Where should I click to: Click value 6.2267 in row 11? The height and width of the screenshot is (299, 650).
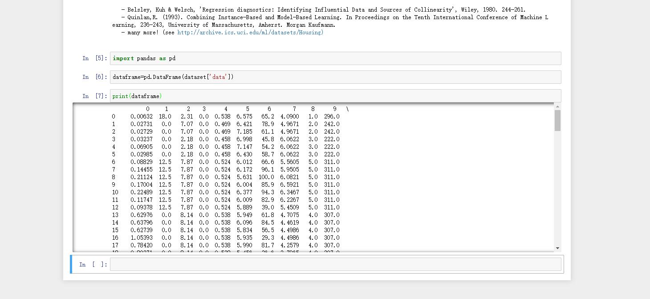click(x=290, y=200)
